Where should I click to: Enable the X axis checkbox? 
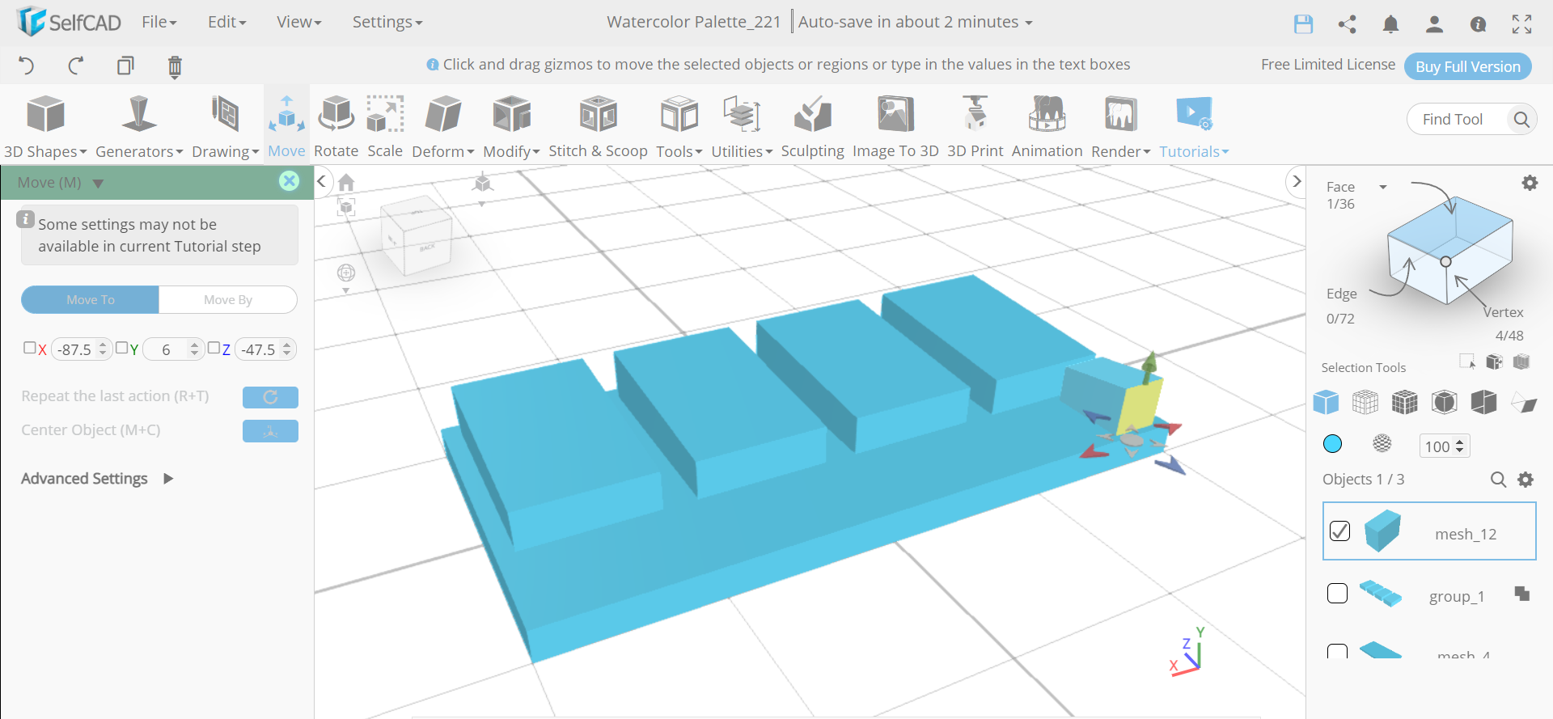tap(30, 348)
